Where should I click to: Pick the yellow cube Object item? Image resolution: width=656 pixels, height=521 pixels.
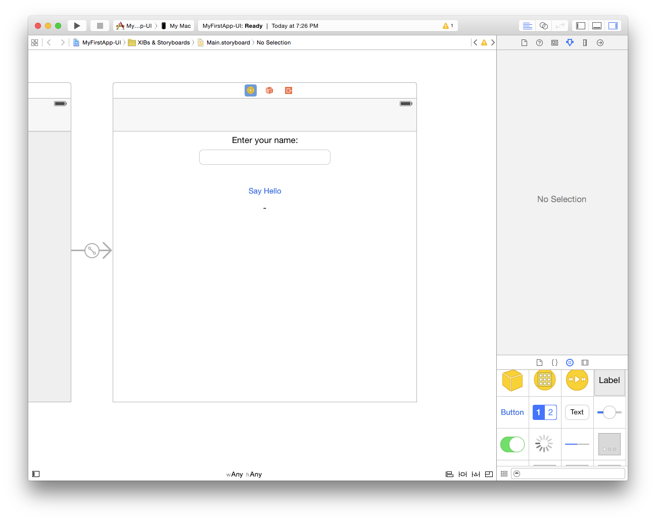(512, 381)
